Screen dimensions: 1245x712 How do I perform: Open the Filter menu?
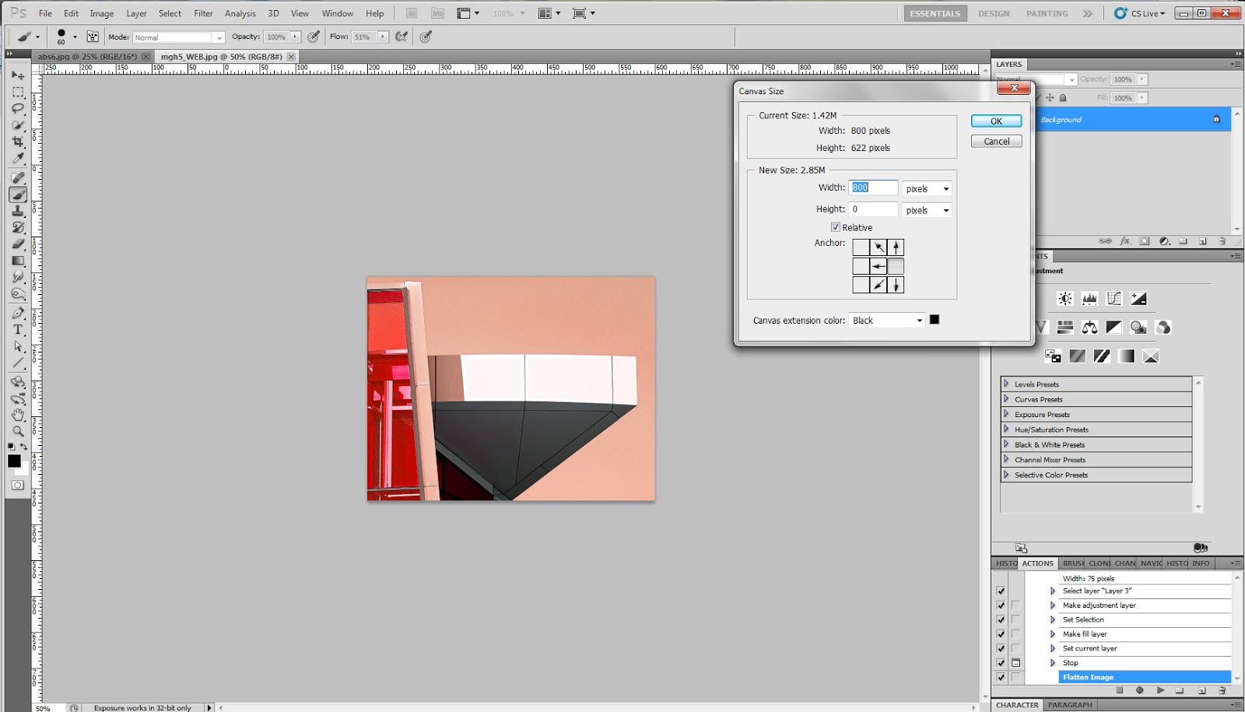click(203, 13)
